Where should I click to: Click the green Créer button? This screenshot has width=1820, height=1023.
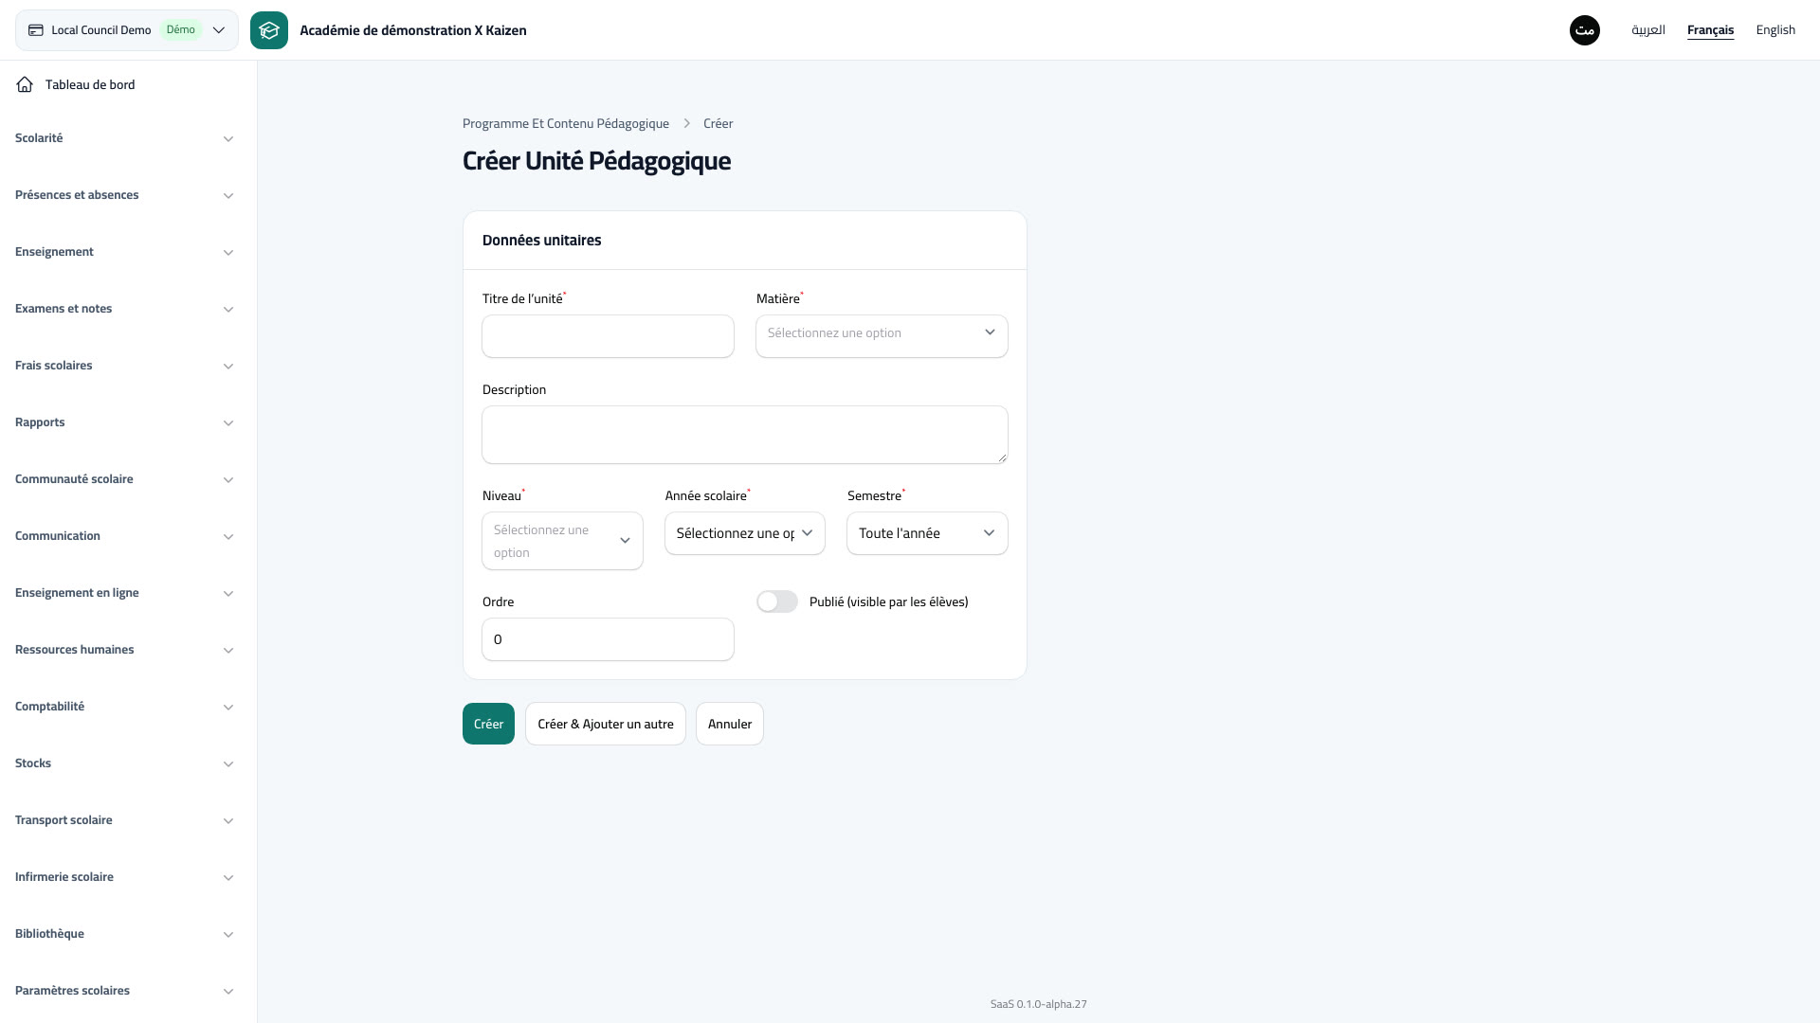pyautogui.click(x=488, y=724)
